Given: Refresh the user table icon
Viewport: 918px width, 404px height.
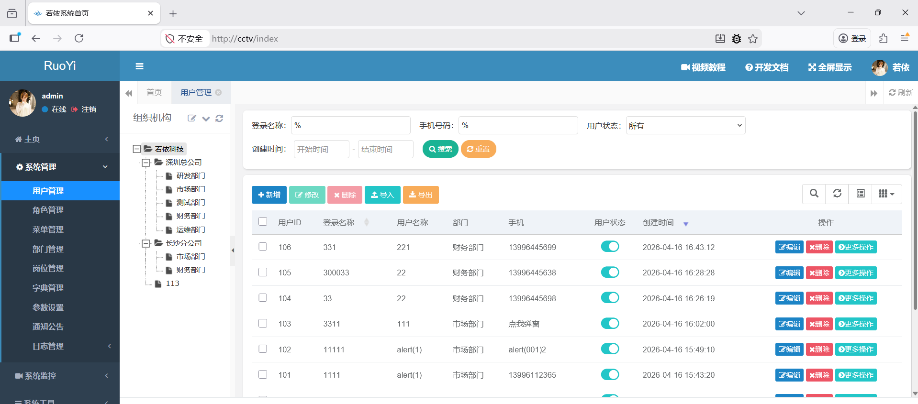Looking at the screenshot, I should 837,194.
